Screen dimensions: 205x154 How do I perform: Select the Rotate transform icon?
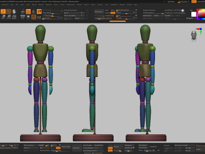9,17
